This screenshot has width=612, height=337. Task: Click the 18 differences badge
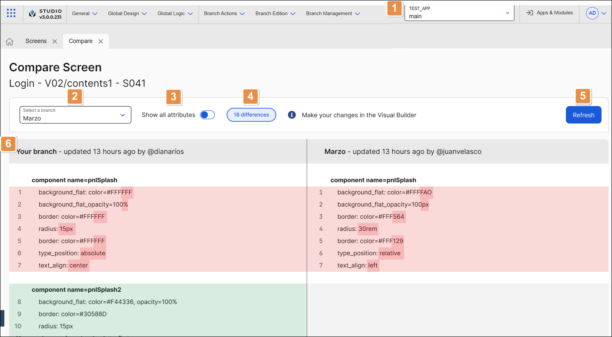251,115
